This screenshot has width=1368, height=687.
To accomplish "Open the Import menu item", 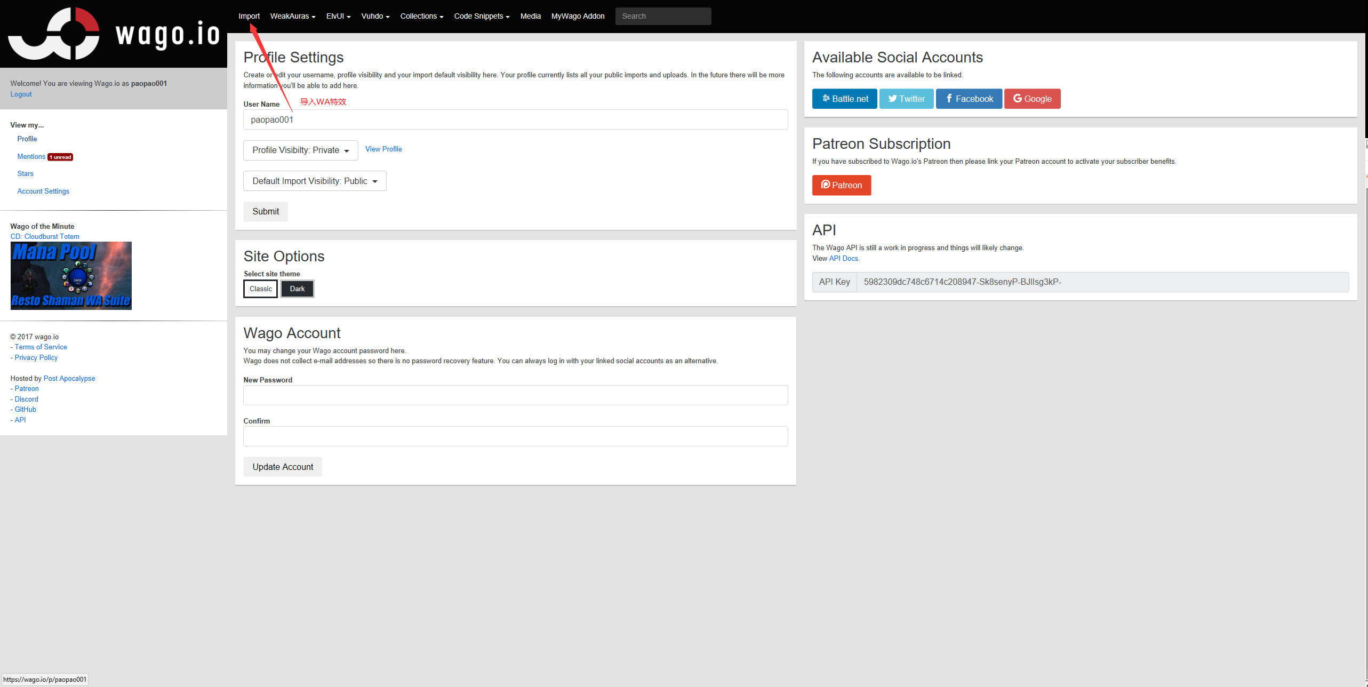I will tap(249, 16).
